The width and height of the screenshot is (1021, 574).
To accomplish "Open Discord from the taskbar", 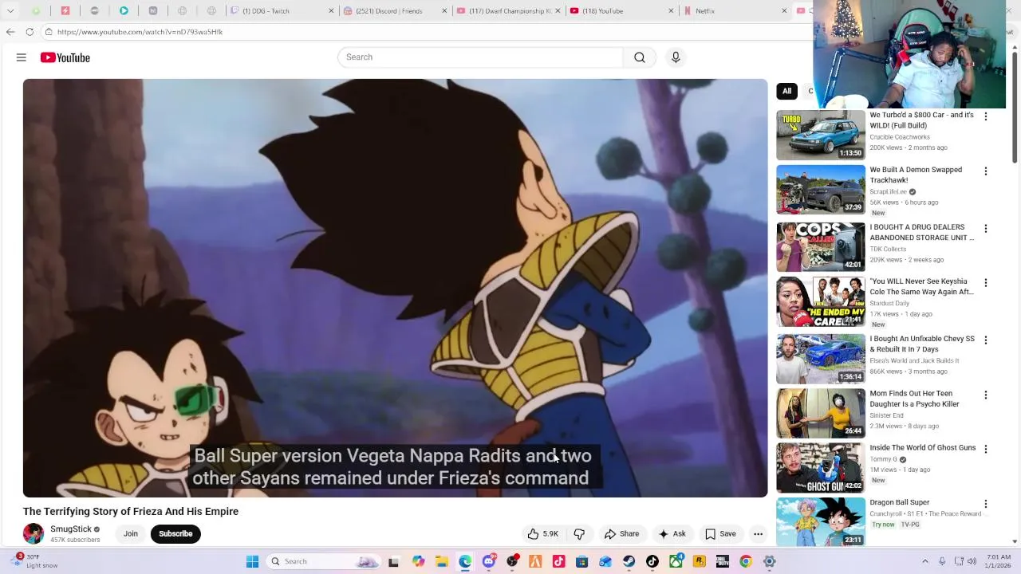I will (x=489, y=561).
